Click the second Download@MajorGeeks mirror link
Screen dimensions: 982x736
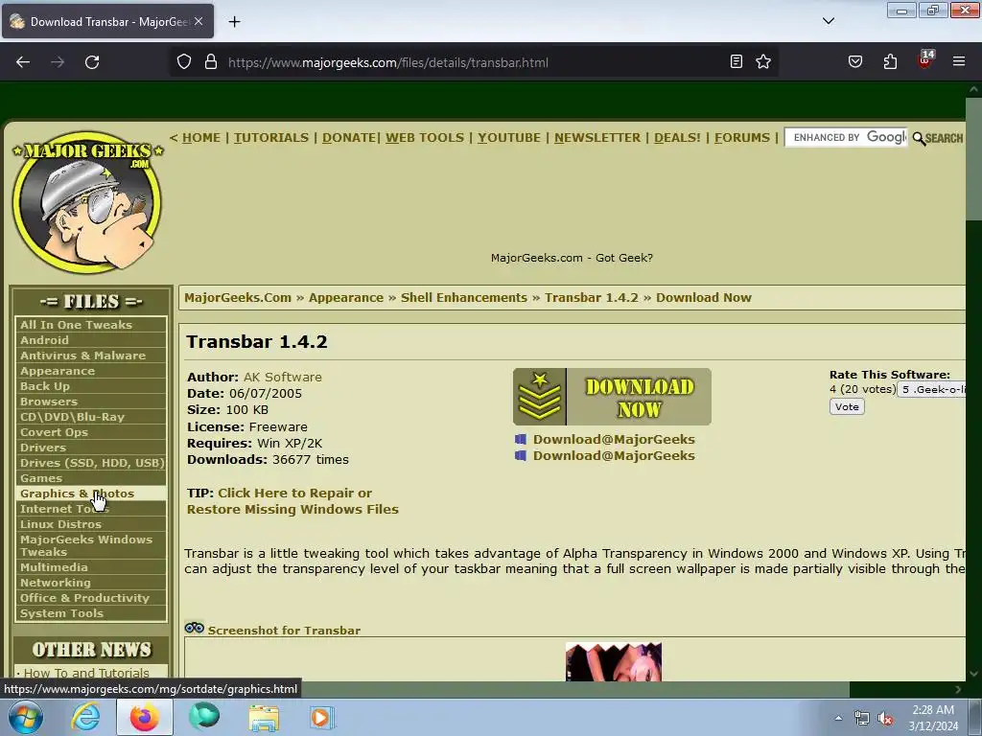(614, 455)
